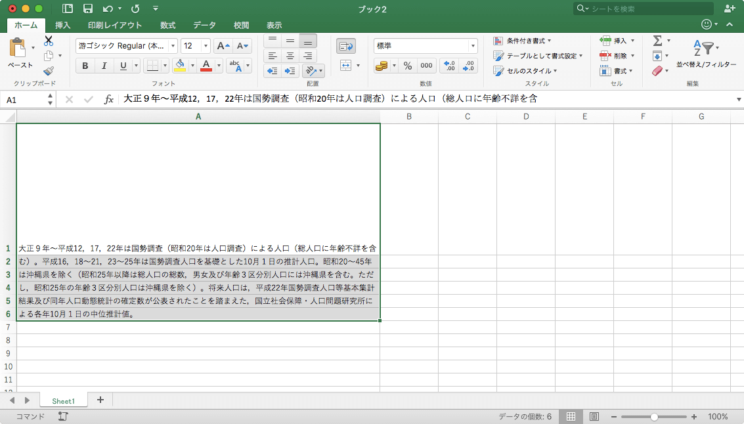Open number format 標準 dropdown
The image size is (744, 424).
[x=473, y=46]
